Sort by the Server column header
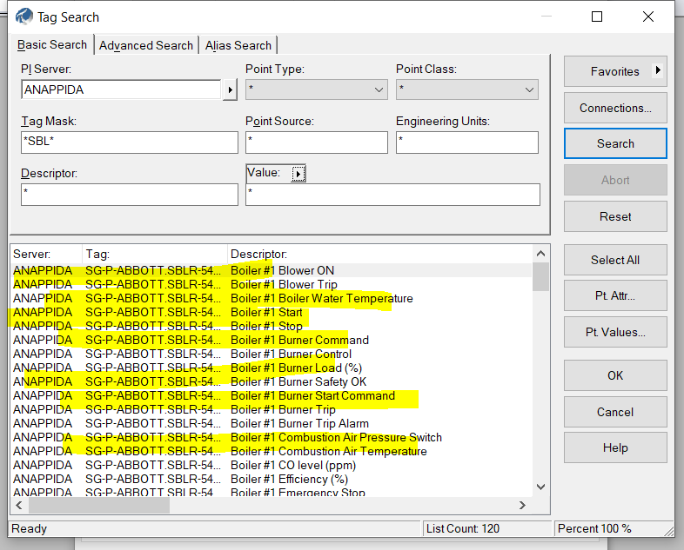This screenshot has width=684, height=550. (46, 254)
